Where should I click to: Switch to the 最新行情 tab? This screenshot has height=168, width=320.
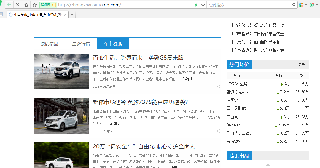[x=81, y=44]
